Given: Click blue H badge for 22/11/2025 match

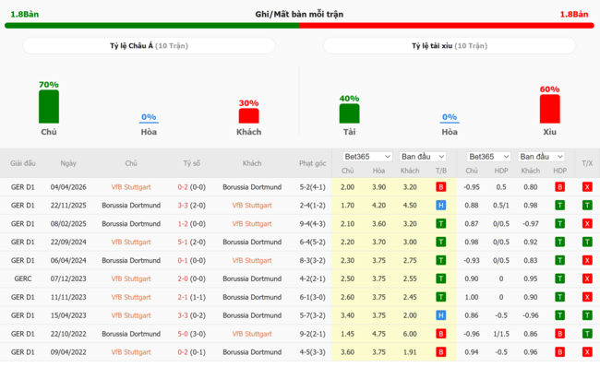Looking at the screenshot, I should (441, 206).
